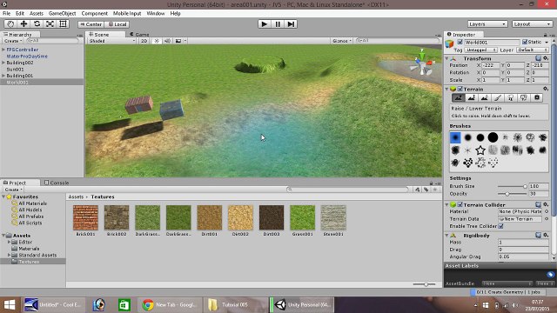Select Place Trees terrain tool
This screenshot has width=557, height=313.
point(511,98)
